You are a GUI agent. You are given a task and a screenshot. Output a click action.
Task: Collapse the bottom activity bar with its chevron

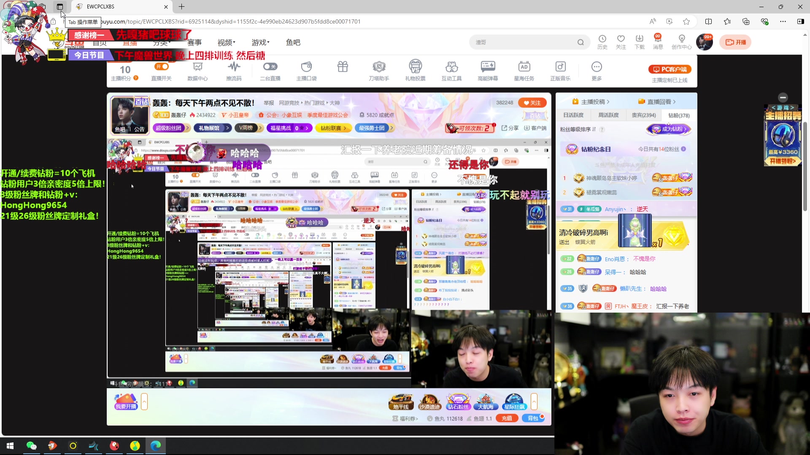534,401
